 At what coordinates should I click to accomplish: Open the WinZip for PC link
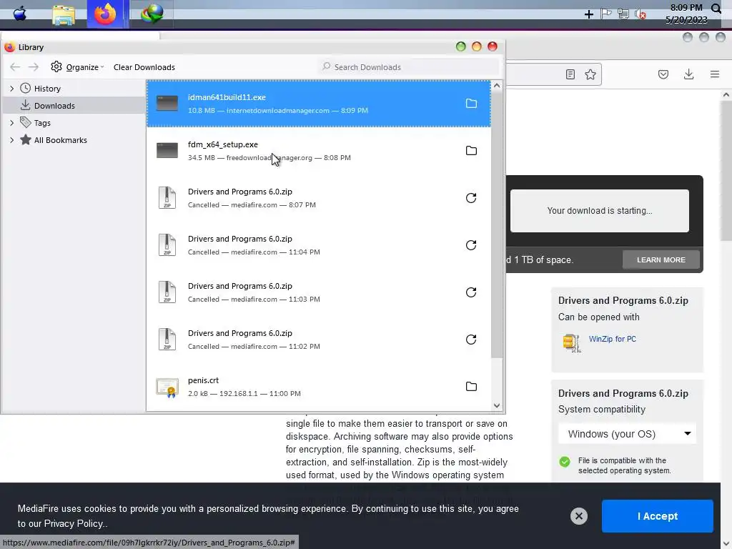coord(612,339)
